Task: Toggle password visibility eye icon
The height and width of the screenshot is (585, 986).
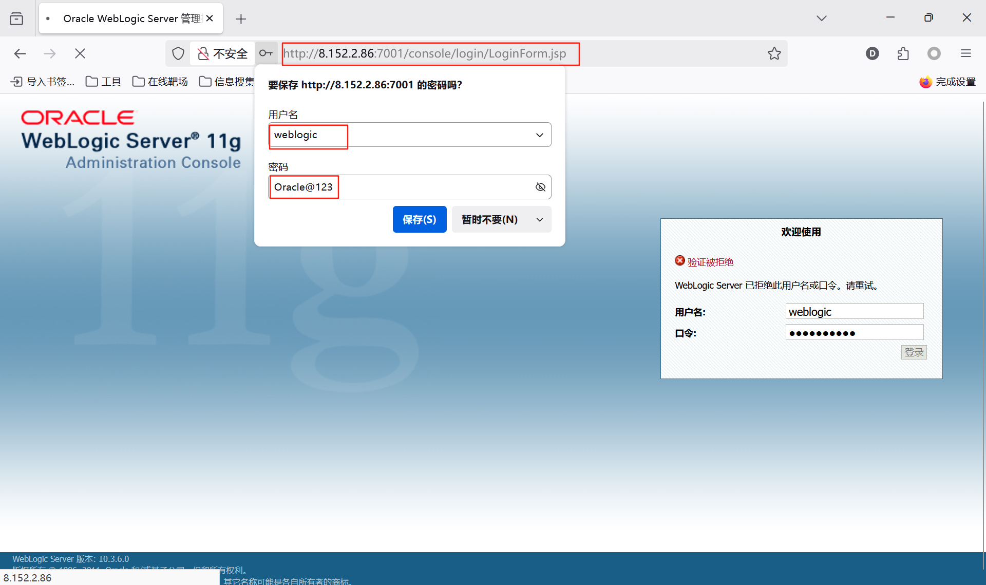Action: (x=540, y=187)
